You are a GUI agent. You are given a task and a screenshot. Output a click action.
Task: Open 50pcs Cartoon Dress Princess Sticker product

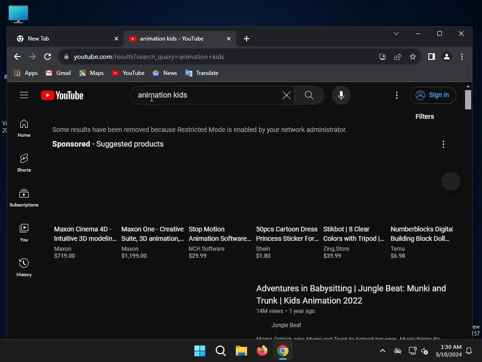287,234
